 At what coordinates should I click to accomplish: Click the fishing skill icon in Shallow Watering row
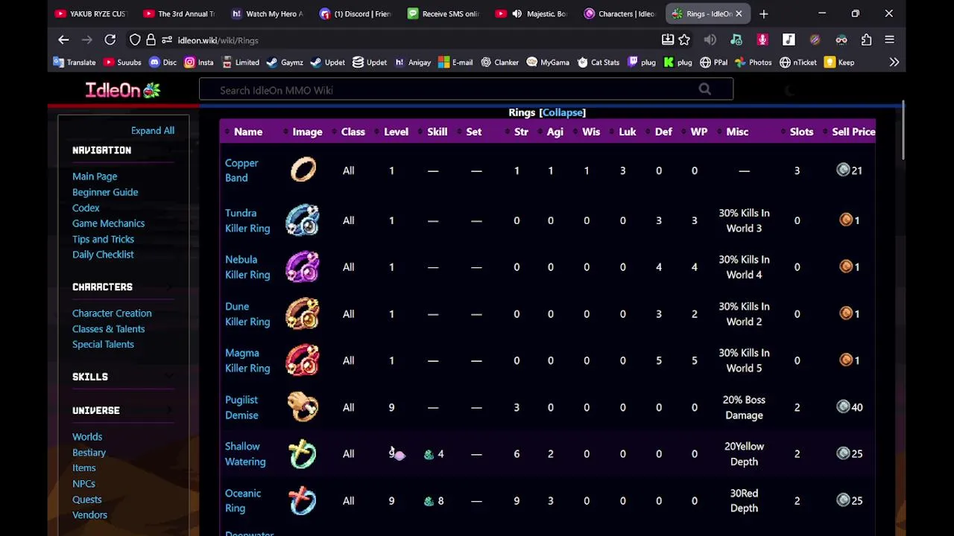(x=429, y=454)
